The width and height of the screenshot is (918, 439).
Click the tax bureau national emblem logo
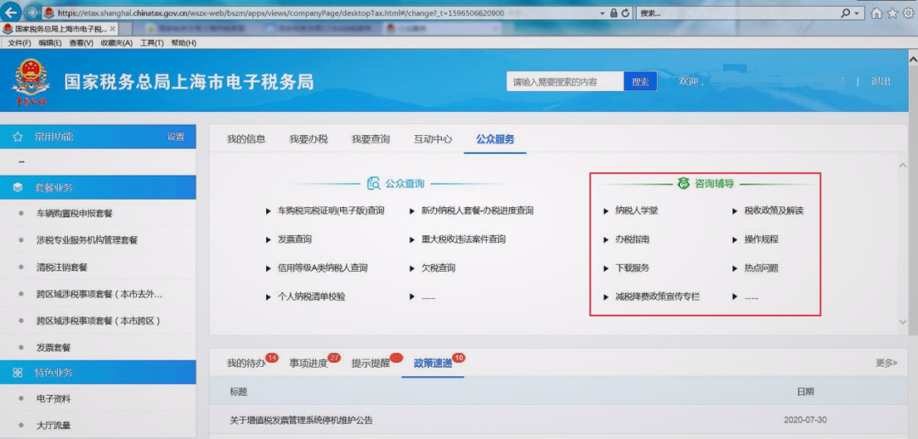[x=31, y=82]
